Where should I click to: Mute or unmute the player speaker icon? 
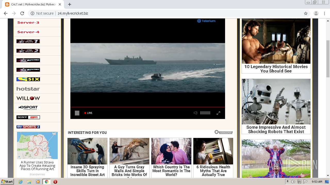[x=196, y=113]
